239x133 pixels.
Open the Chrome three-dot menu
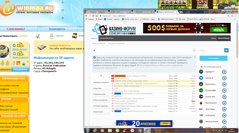[236, 16]
